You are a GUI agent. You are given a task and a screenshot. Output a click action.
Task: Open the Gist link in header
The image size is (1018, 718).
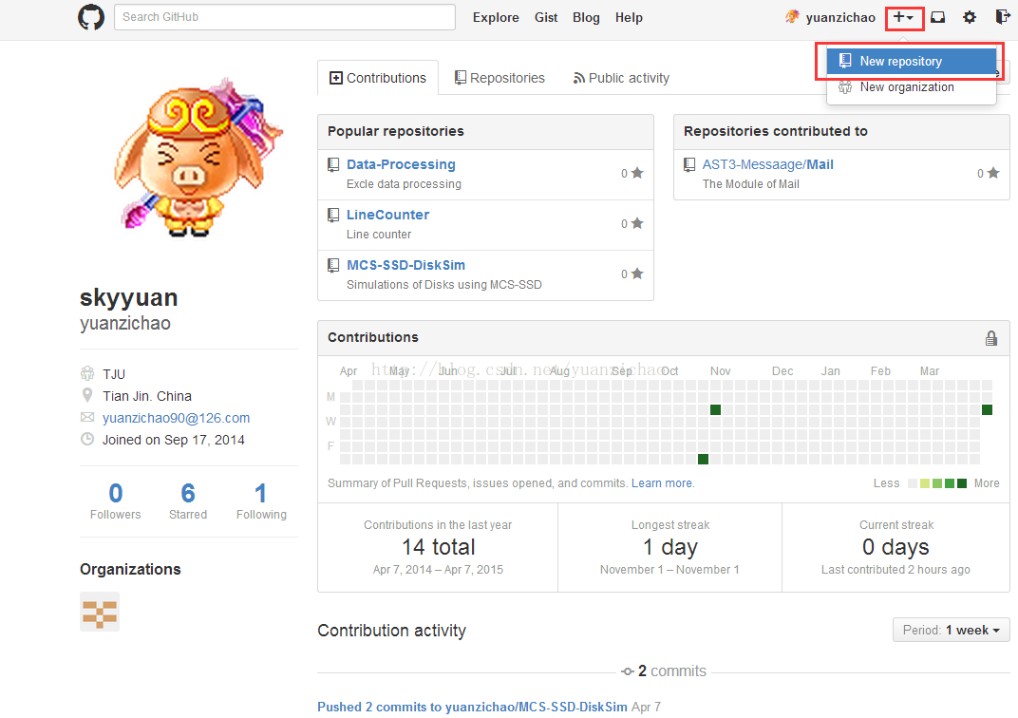[546, 17]
